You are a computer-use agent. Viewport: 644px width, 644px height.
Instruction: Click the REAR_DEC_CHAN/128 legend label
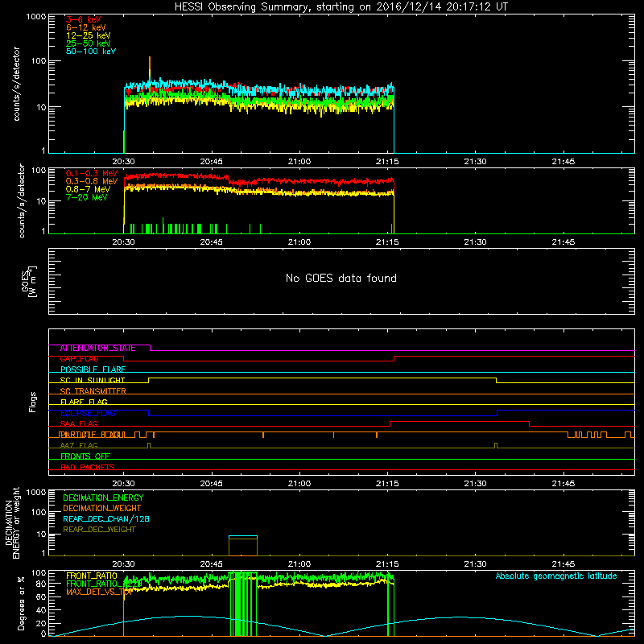tap(106, 519)
